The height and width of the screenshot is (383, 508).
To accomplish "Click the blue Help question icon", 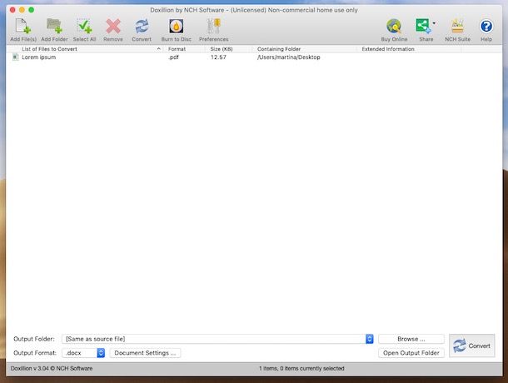I will [x=486, y=27].
